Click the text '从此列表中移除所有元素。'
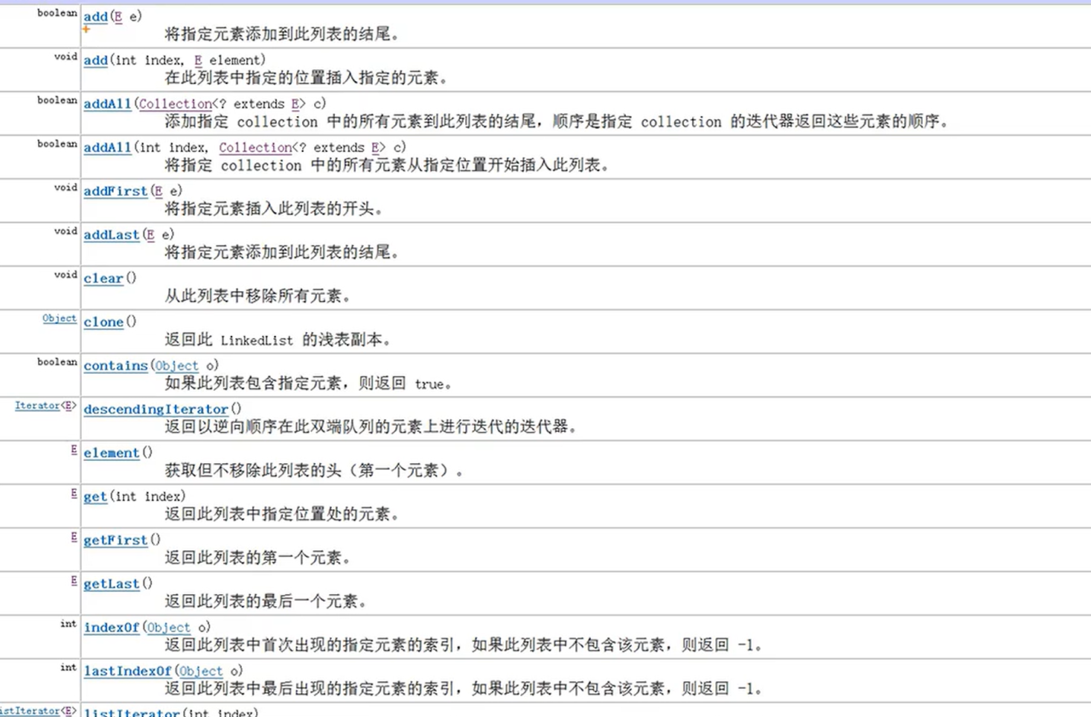The width and height of the screenshot is (1091, 717). 257,296
